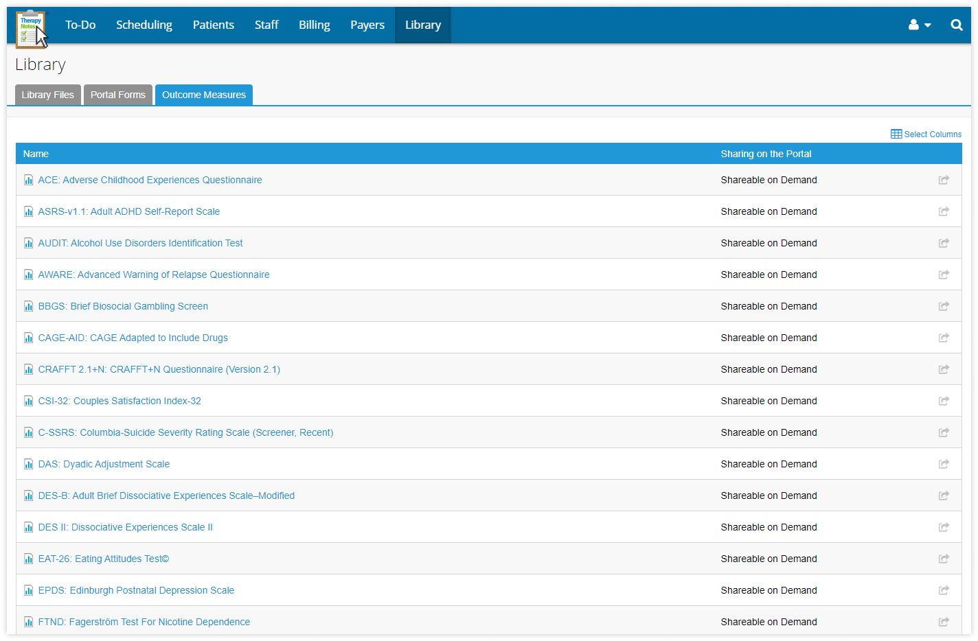Click share icon for CAGE-AID row
Viewport: 978px width, 641px height.
pos(944,338)
